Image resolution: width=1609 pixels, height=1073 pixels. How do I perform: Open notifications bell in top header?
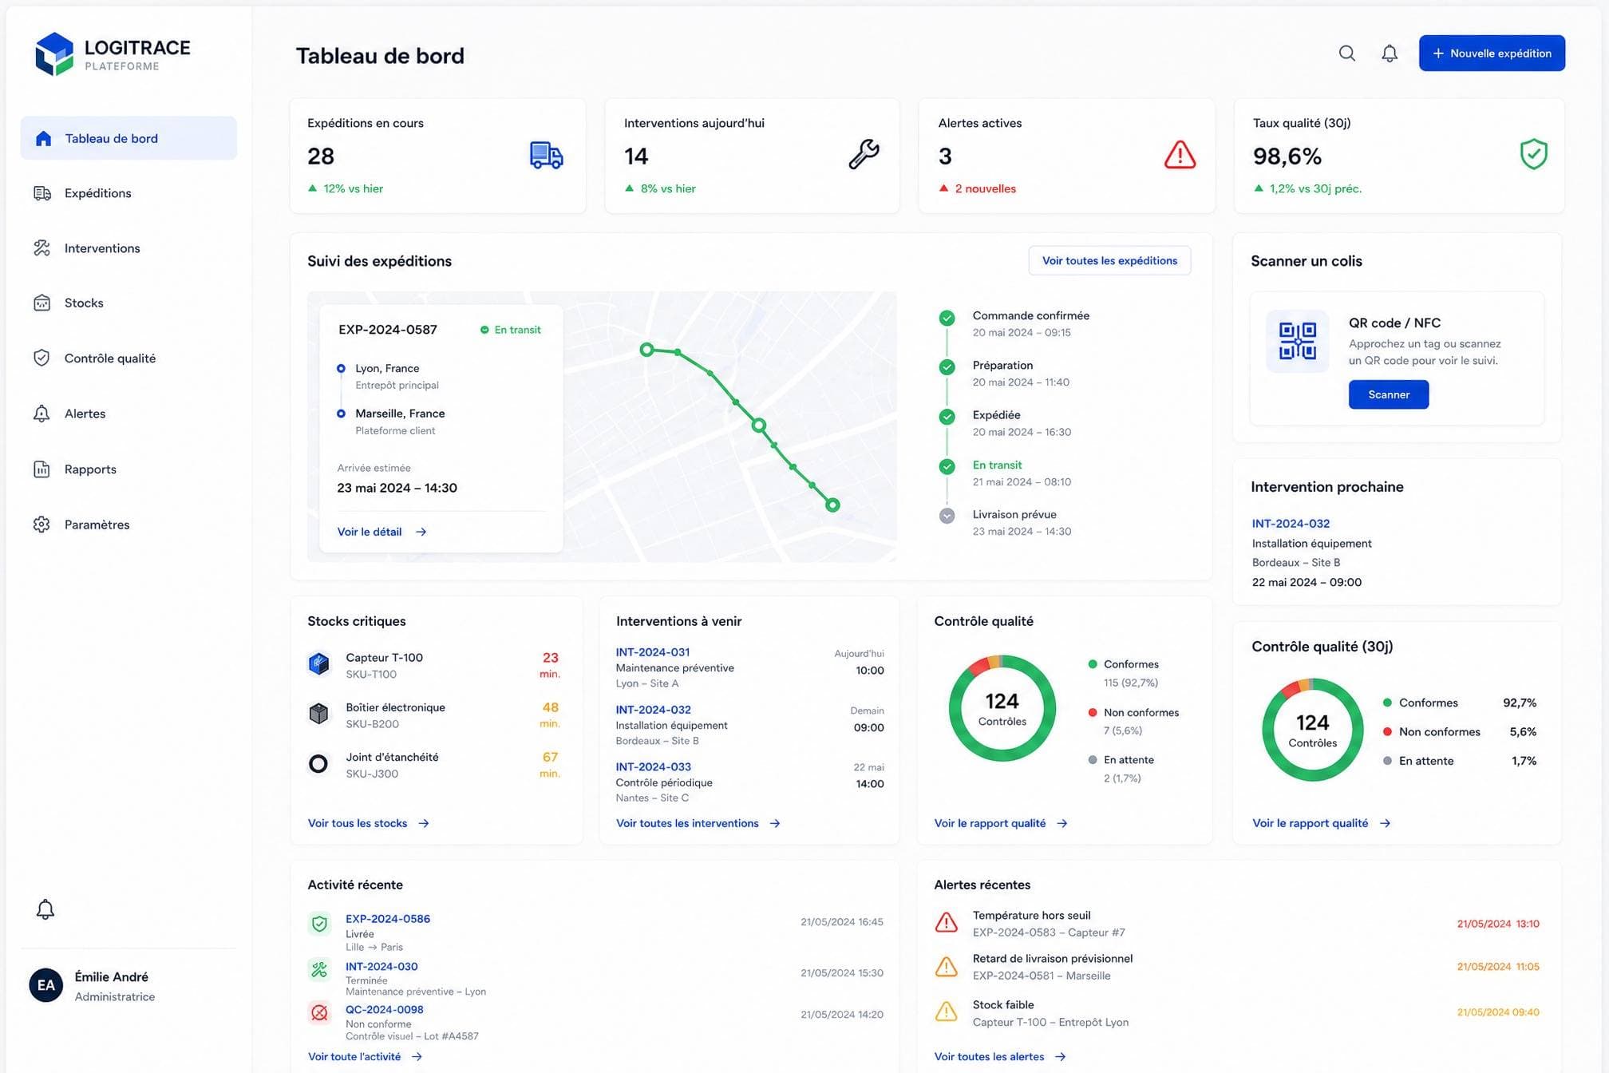tap(1390, 53)
